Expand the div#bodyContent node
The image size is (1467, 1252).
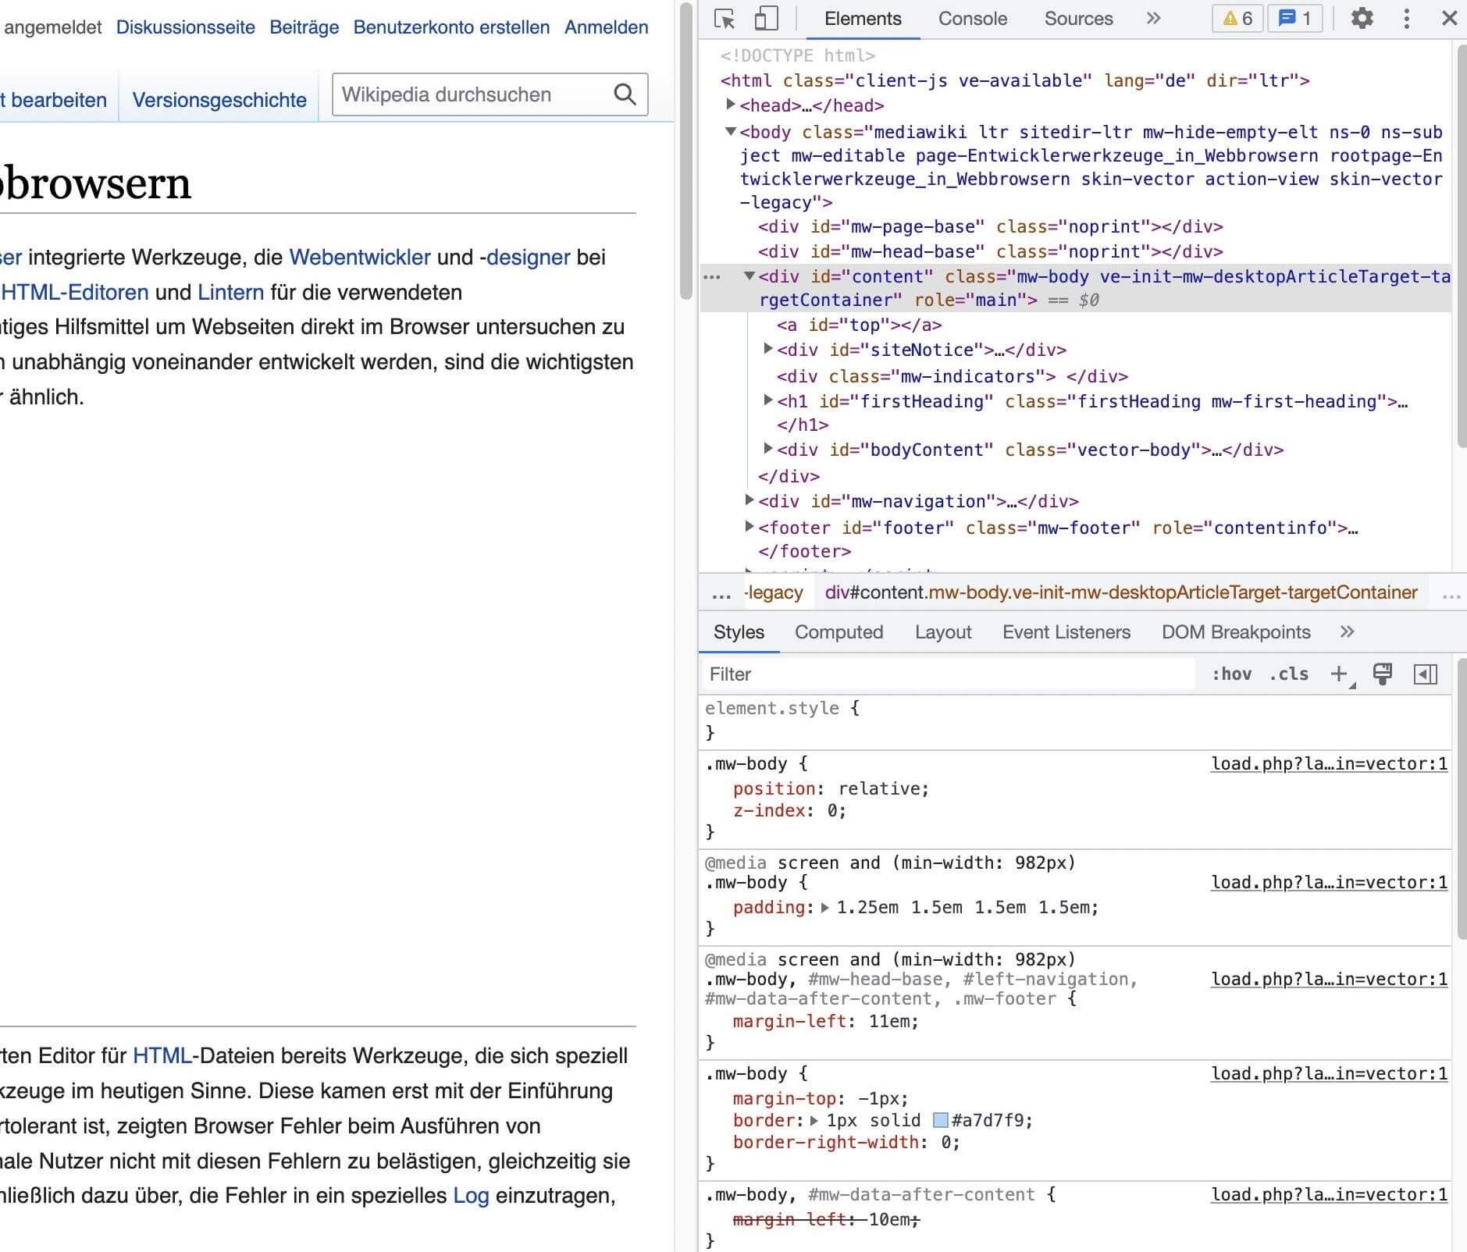tap(767, 448)
